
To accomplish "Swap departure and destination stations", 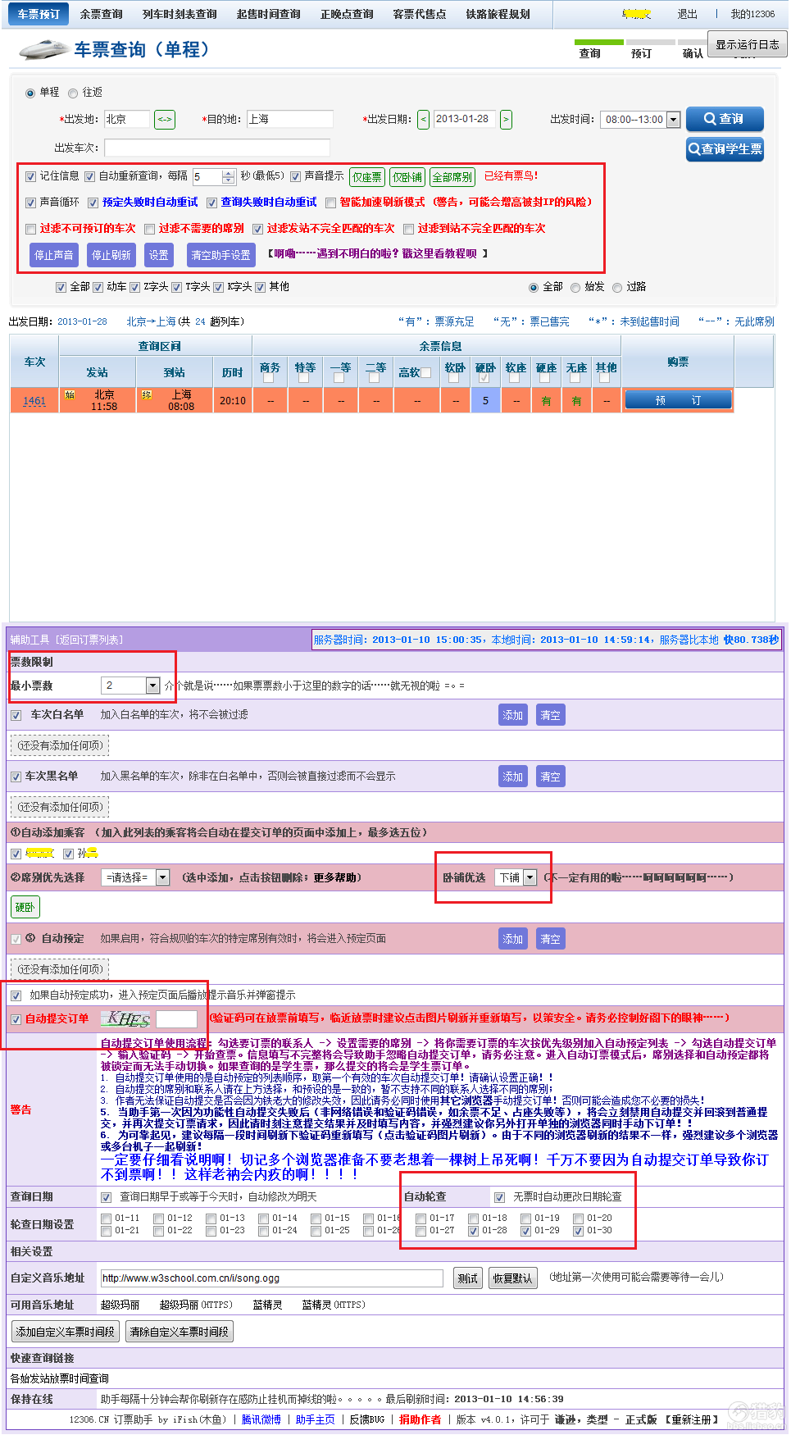I will [164, 120].
